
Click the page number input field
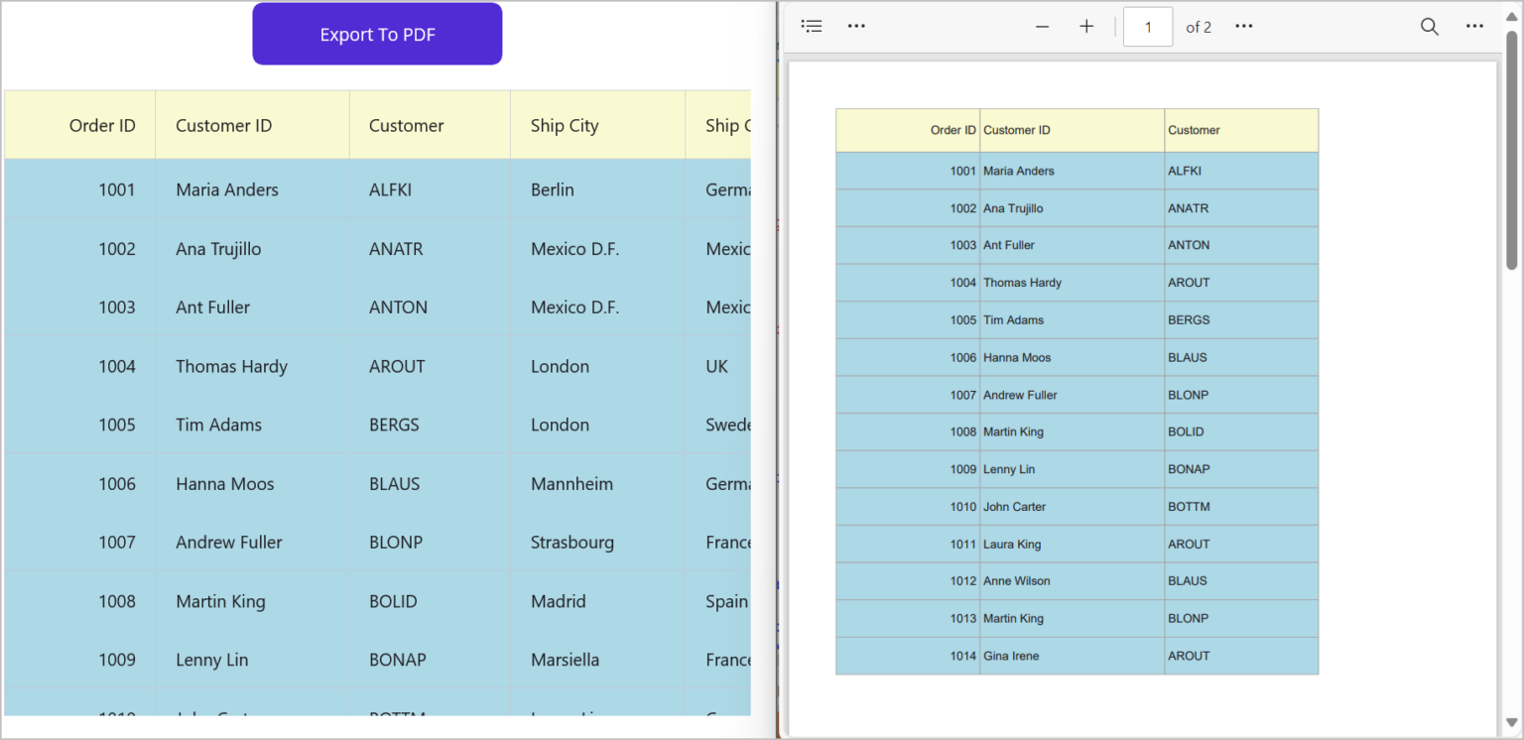tap(1148, 27)
